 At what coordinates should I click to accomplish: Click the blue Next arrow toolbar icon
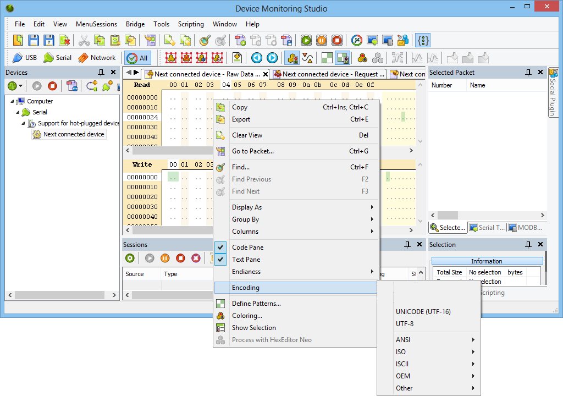click(x=272, y=58)
